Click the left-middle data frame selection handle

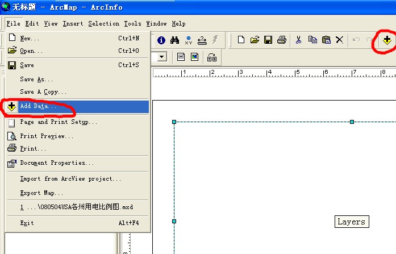[x=174, y=222]
